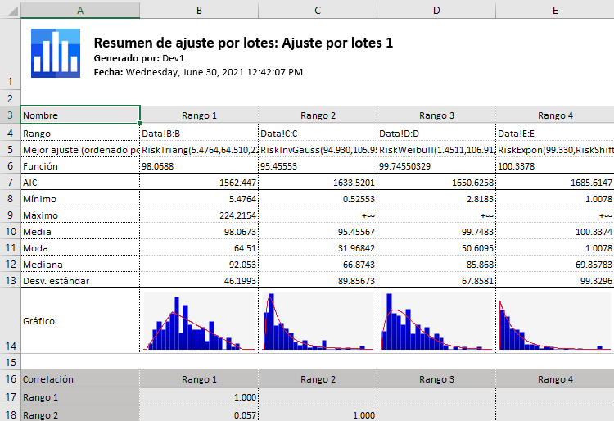This screenshot has width=614, height=421.
Task: Click column E header
Action: coord(554,10)
